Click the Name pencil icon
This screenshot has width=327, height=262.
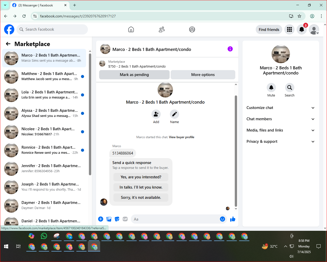[174, 114]
